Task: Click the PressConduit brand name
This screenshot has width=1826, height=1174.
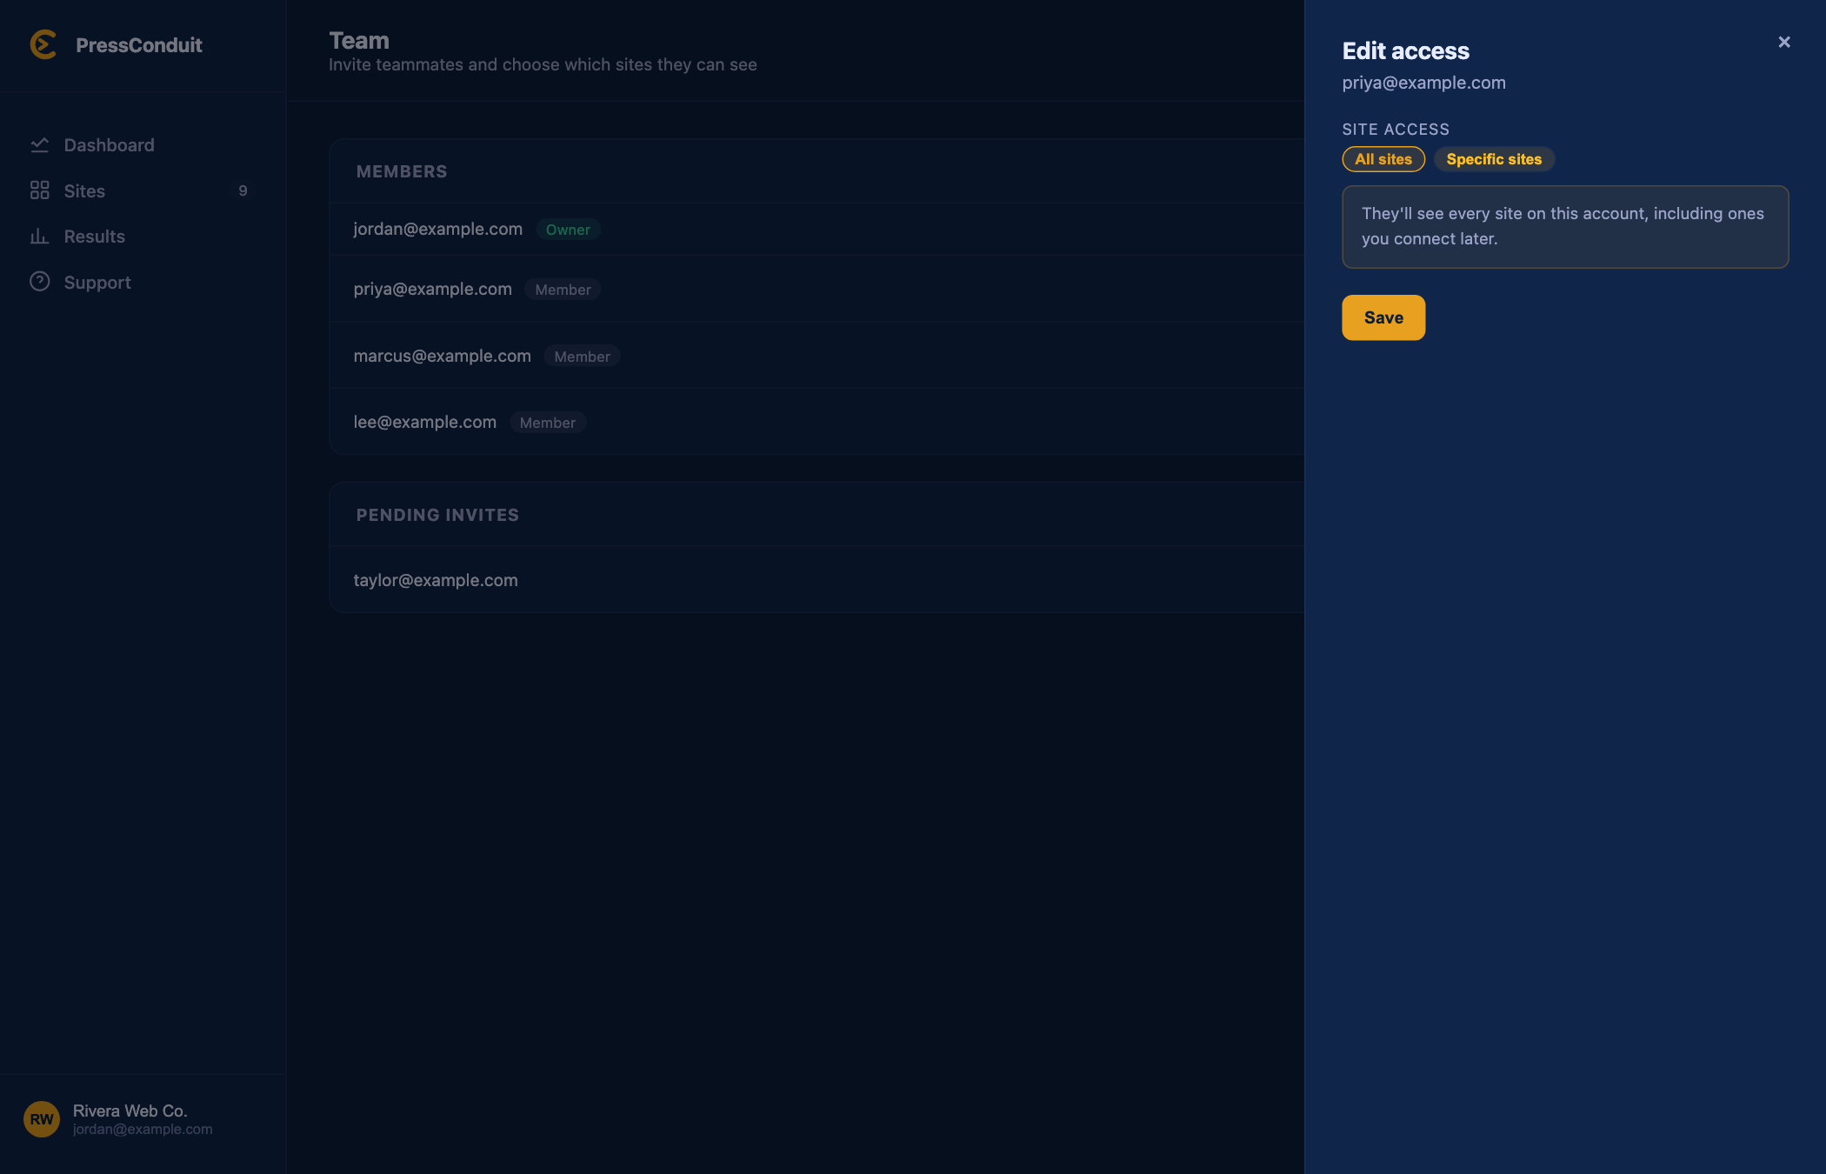Action: pos(139,45)
